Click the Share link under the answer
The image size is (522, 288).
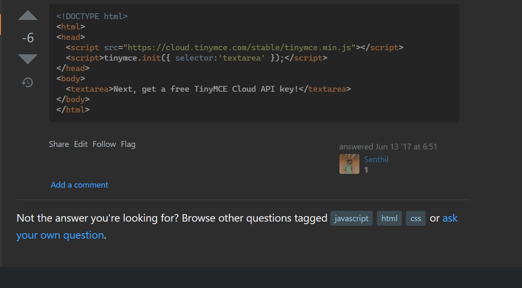pyautogui.click(x=59, y=144)
